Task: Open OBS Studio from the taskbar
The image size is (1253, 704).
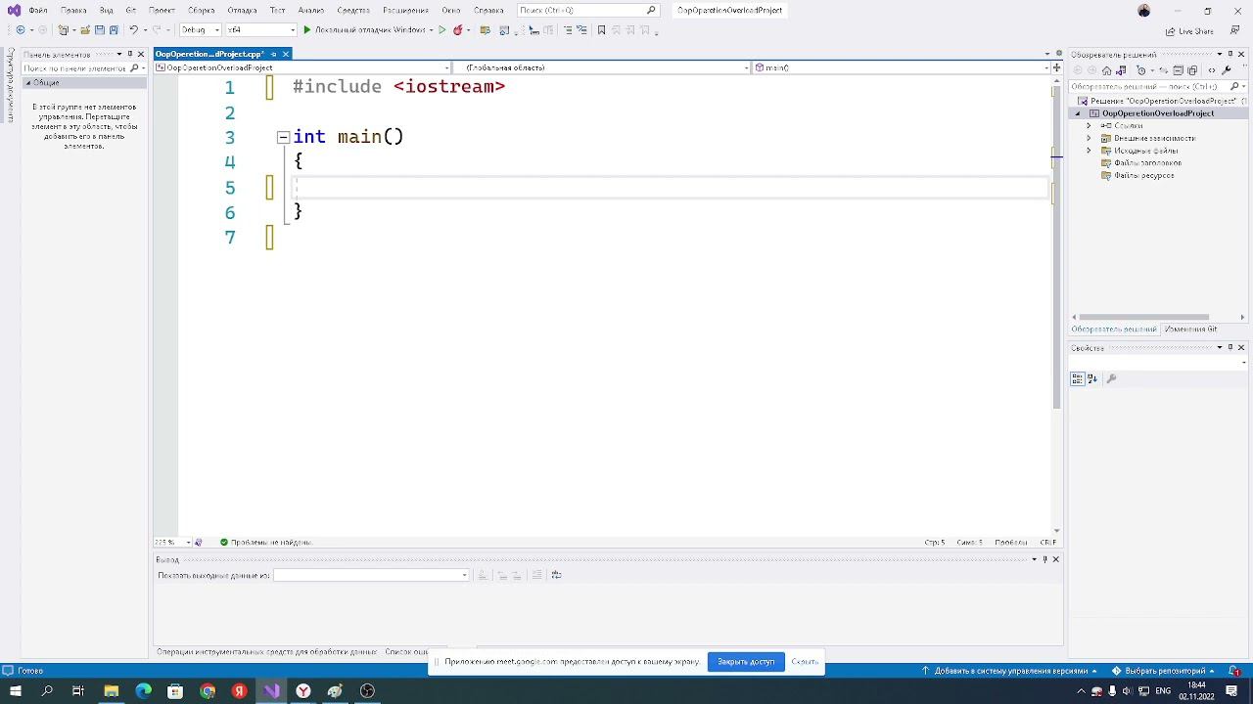Action: (x=367, y=690)
